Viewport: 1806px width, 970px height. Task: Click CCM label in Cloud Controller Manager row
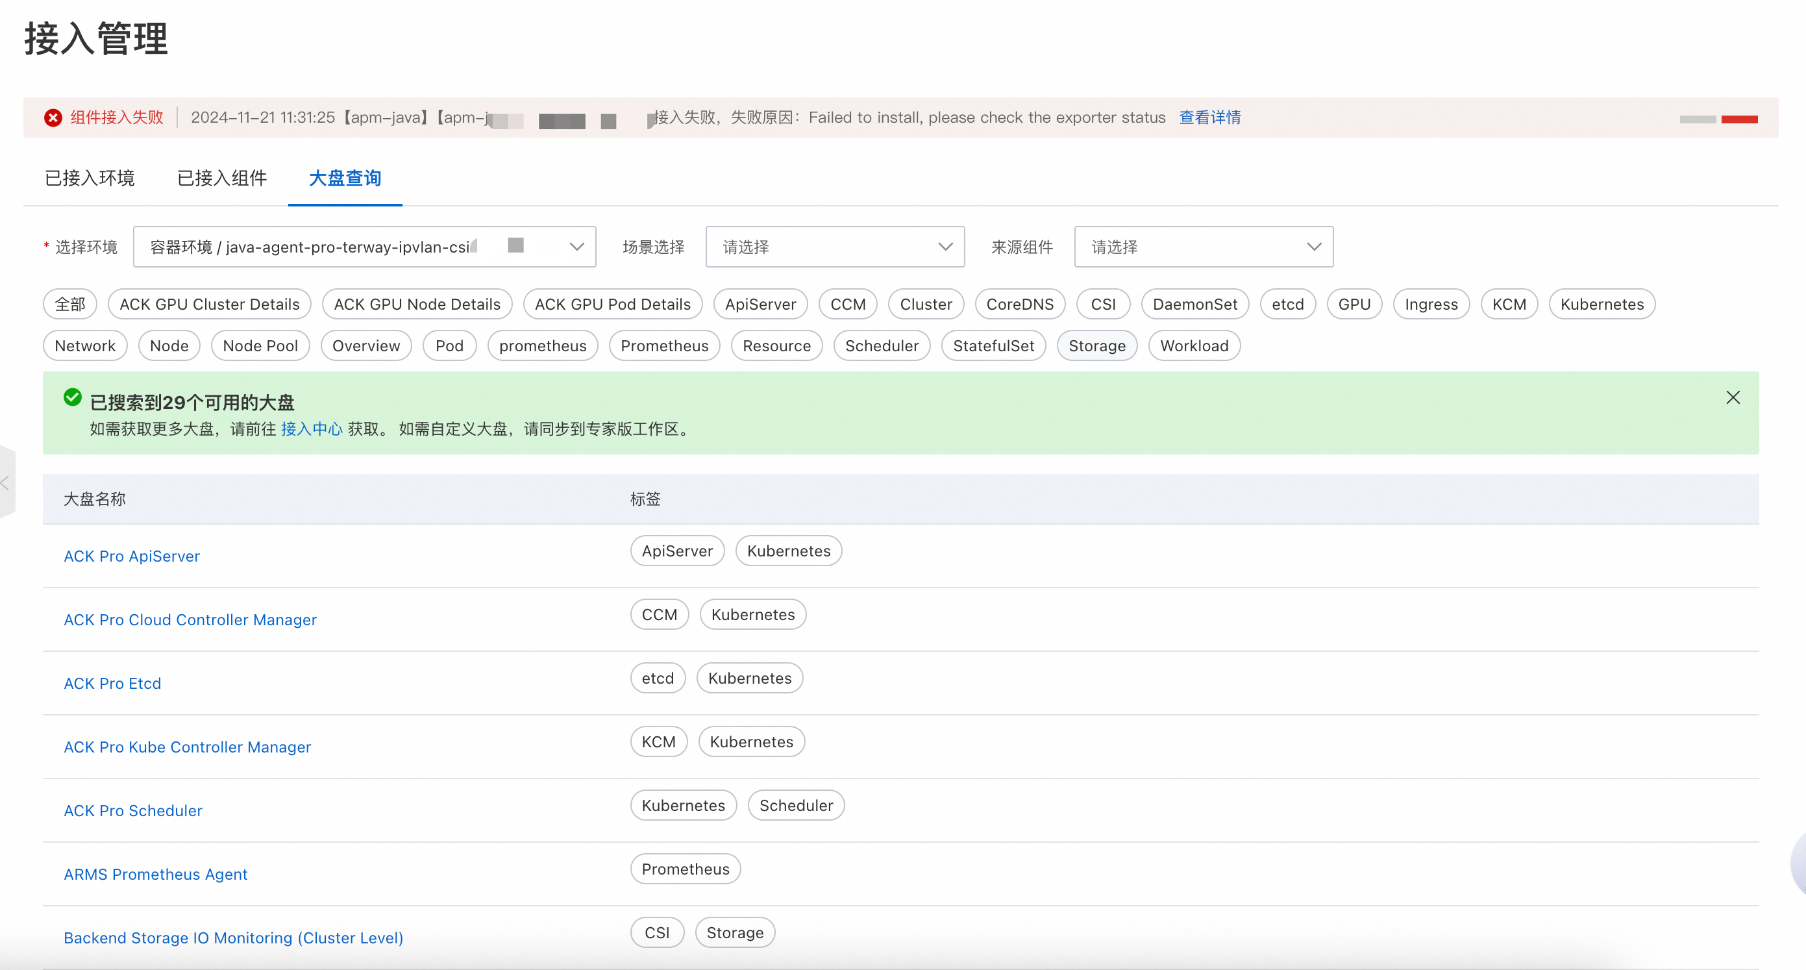pyautogui.click(x=660, y=614)
